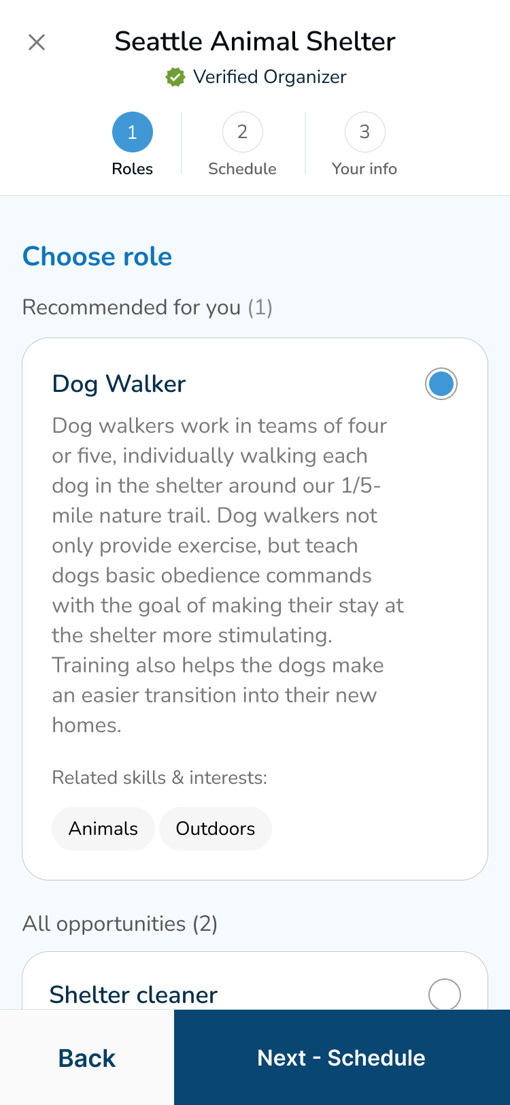Close the signup dialog with X icon
Viewport: 510px width, 1105px height.
point(37,42)
